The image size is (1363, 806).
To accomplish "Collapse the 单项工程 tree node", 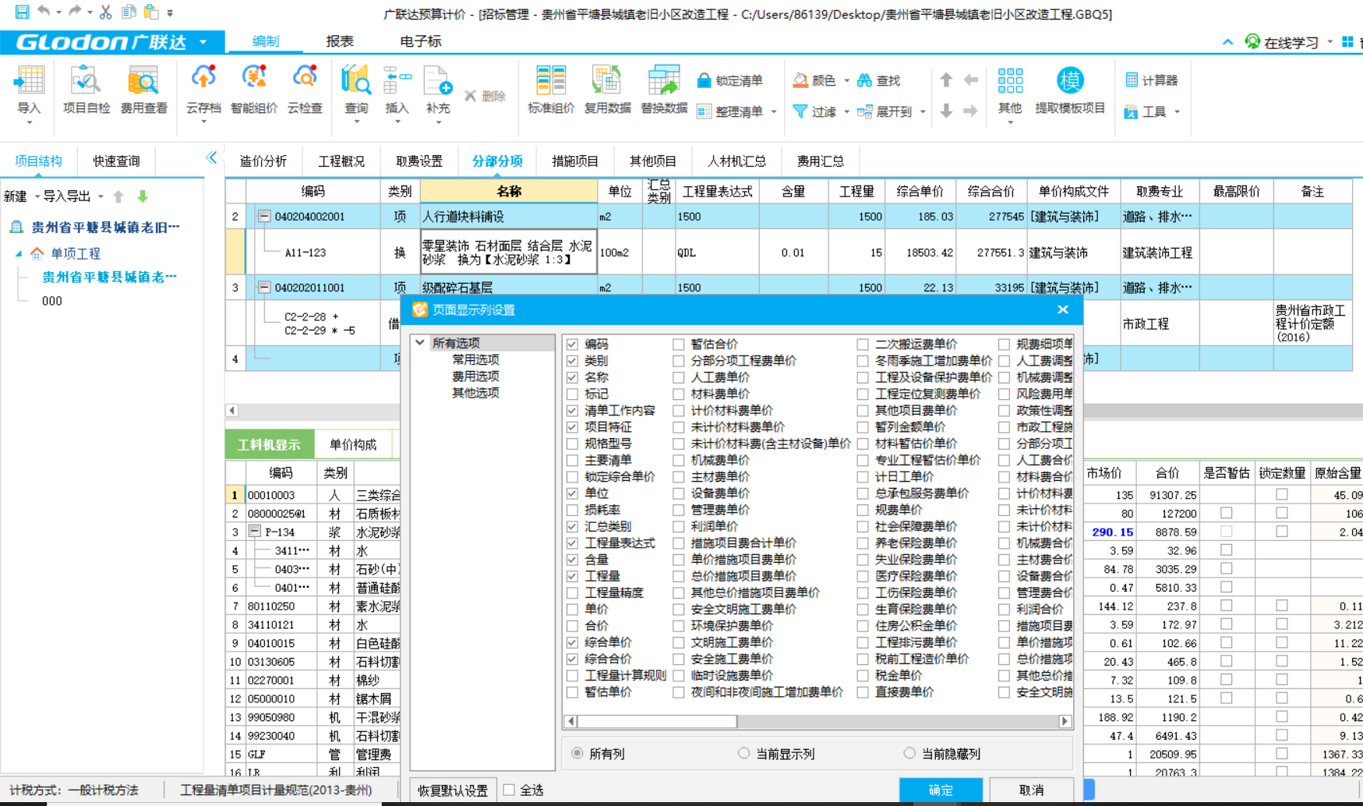I will tap(19, 253).
